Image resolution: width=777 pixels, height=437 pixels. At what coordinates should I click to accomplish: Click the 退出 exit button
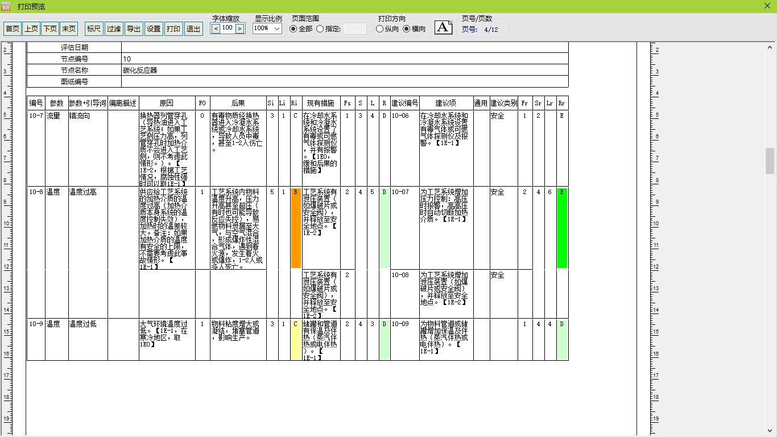click(193, 28)
